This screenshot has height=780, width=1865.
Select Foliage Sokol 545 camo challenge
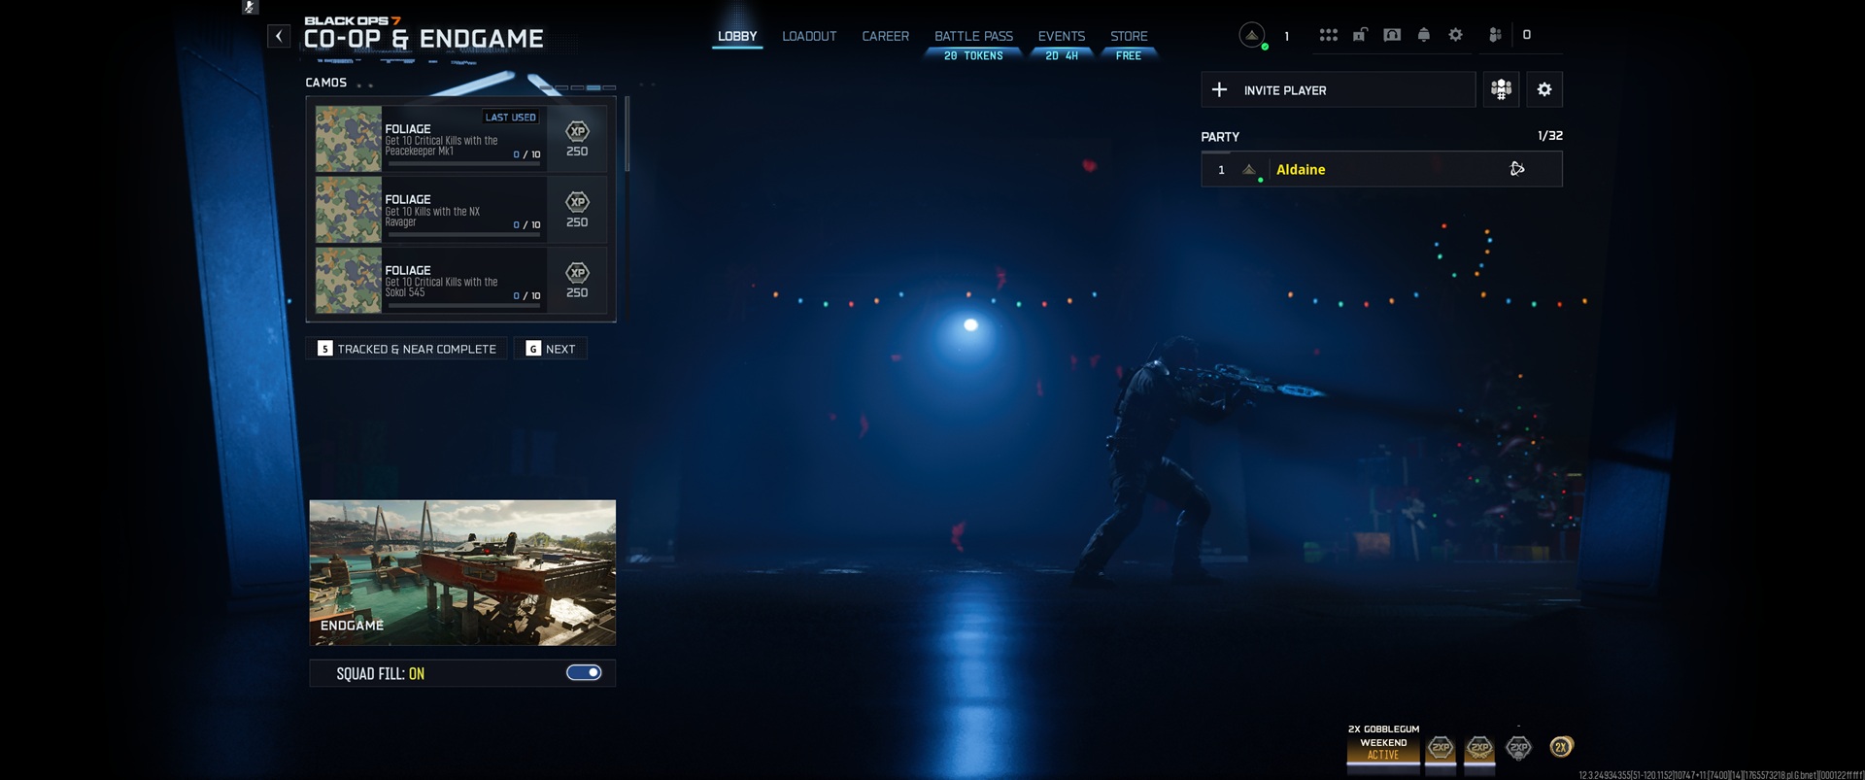tap(460, 280)
